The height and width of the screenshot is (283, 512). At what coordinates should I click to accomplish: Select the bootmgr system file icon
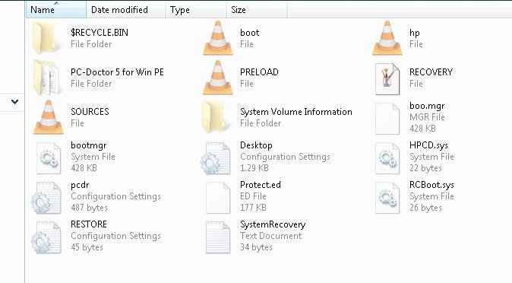click(49, 158)
